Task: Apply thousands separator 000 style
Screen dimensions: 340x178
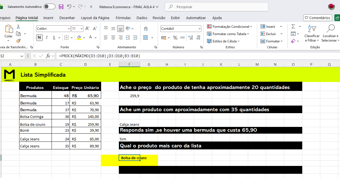Action: pyautogui.click(x=183, y=38)
